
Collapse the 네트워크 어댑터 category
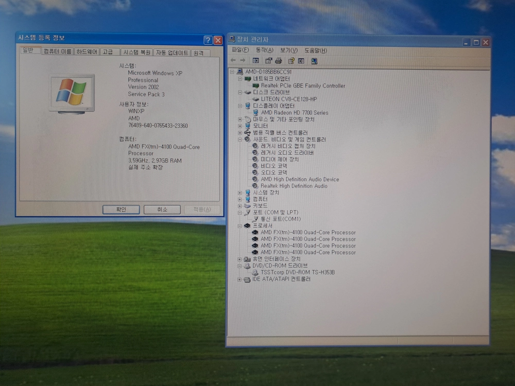point(240,79)
